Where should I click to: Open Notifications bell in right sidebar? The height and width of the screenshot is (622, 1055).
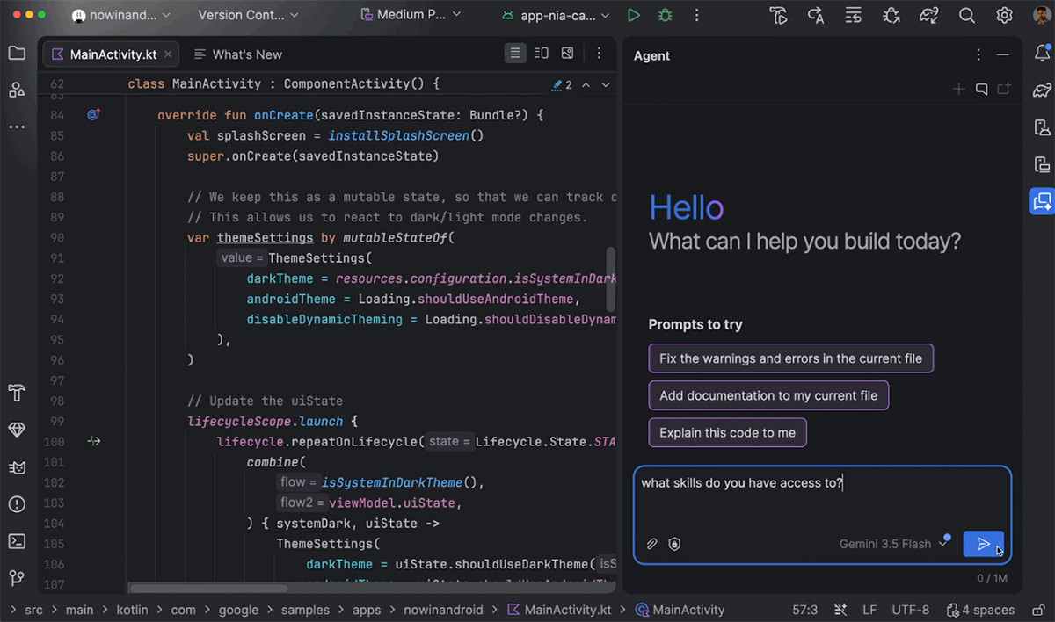1042,54
